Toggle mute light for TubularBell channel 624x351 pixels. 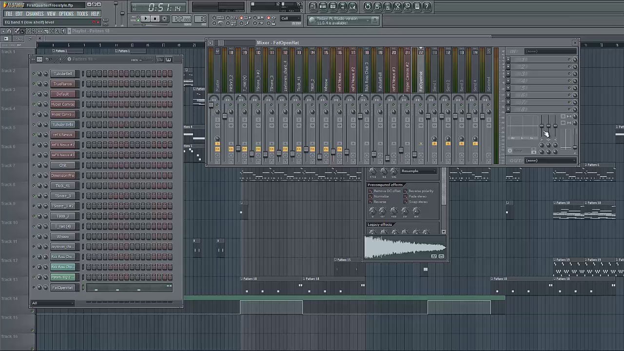[x=34, y=74]
